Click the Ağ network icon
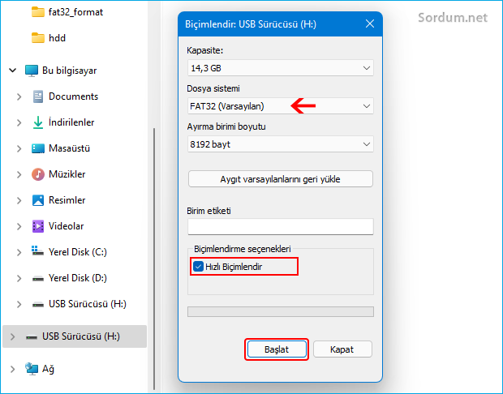This screenshot has width=503, height=394. [32, 369]
